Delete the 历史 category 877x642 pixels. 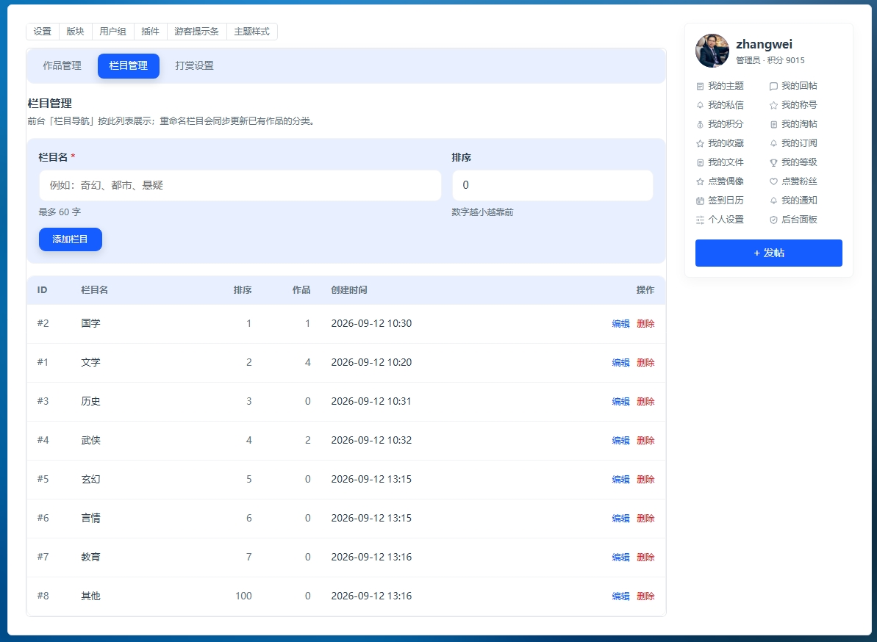(x=645, y=402)
